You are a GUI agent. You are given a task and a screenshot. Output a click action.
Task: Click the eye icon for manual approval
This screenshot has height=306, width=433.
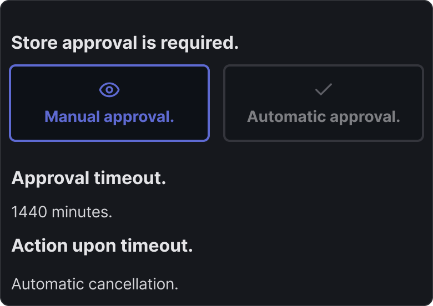[x=109, y=90]
